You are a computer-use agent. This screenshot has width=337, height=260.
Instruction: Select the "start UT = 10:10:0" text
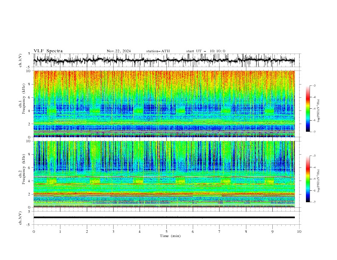[206, 51]
